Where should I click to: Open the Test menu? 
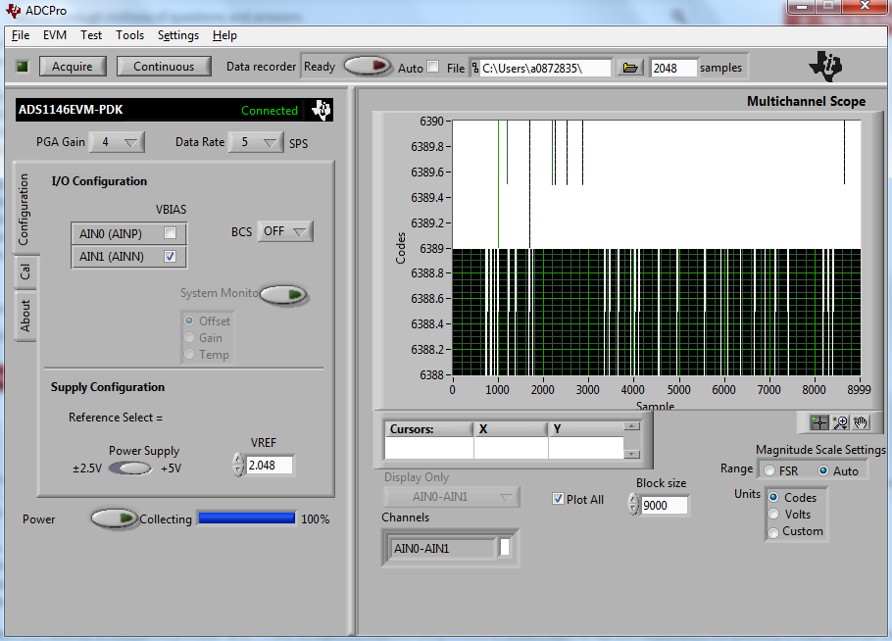91,35
